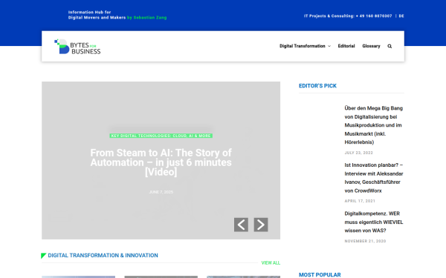Open the Digital Transformation & Innovation section heading

click(x=103, y=255)
